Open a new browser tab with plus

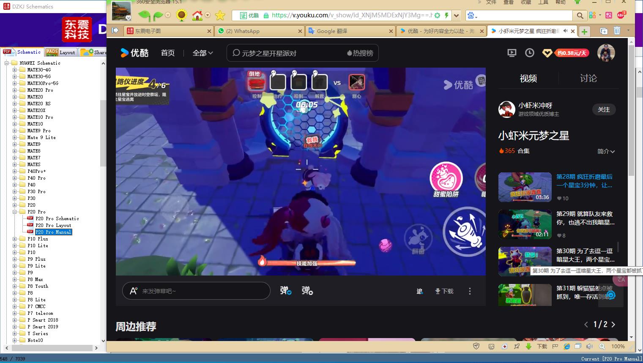(x=584, y=31)
